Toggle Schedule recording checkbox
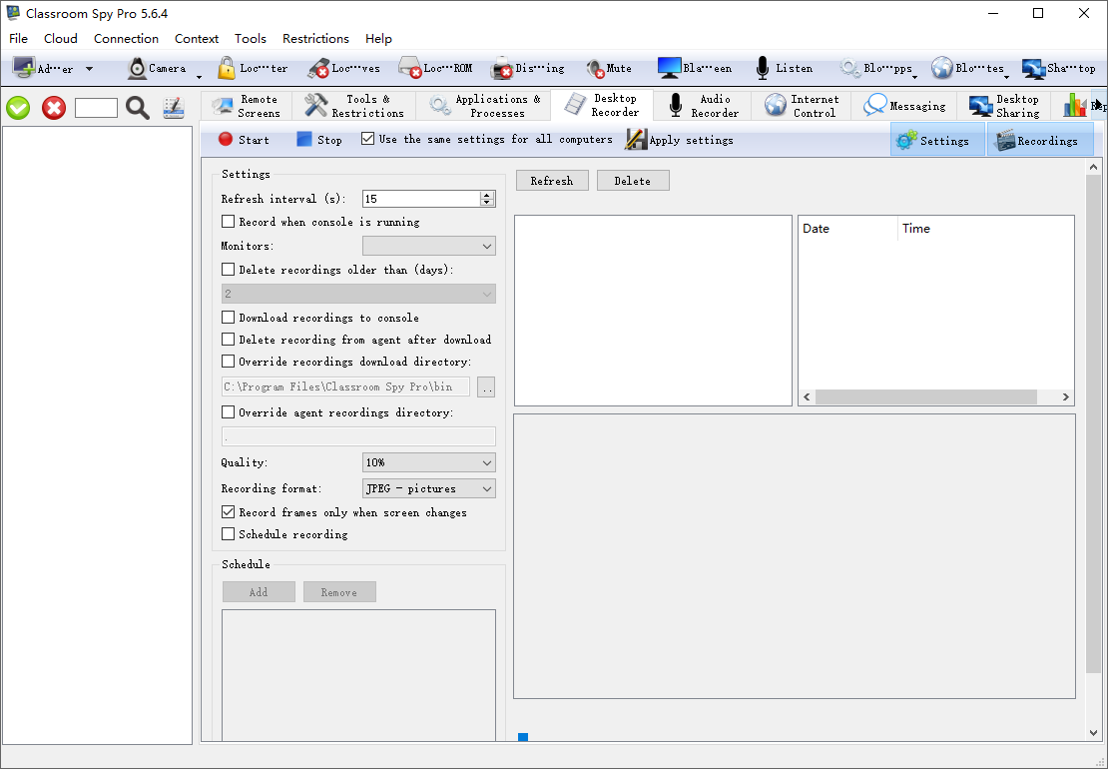1108x769 pixels. pos(229,534)
